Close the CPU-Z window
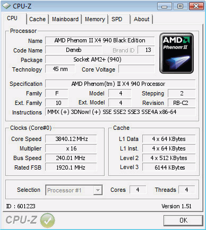206x230 pixels. click(x=196, y=6)
